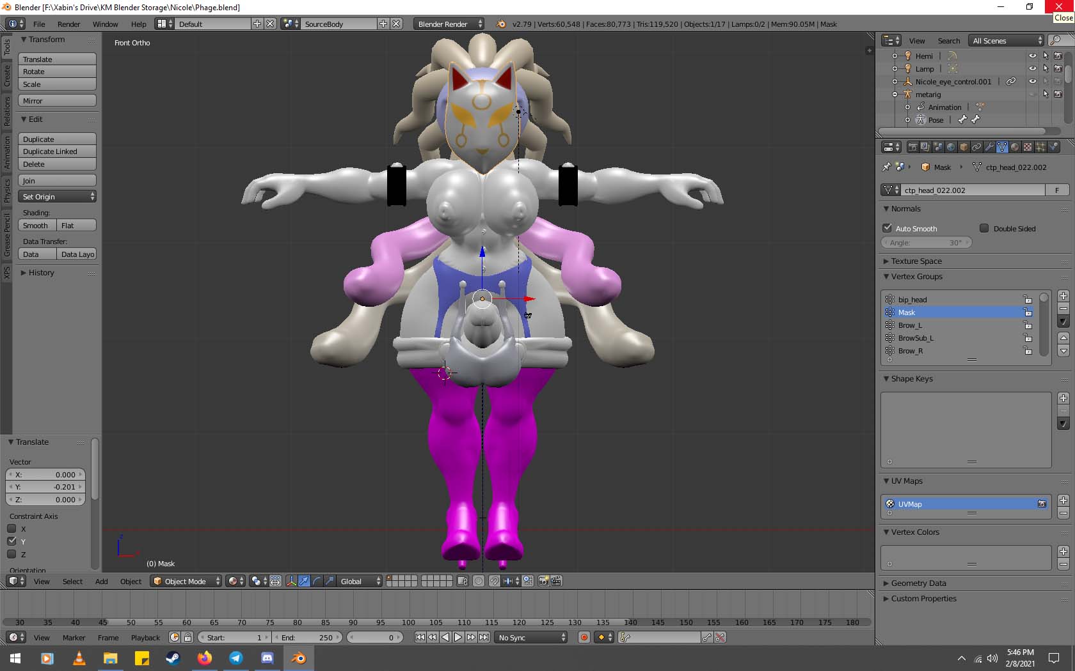The height and width of the screenshot is (671, 1075).
Task: Open the File menu
Action: 39,24
